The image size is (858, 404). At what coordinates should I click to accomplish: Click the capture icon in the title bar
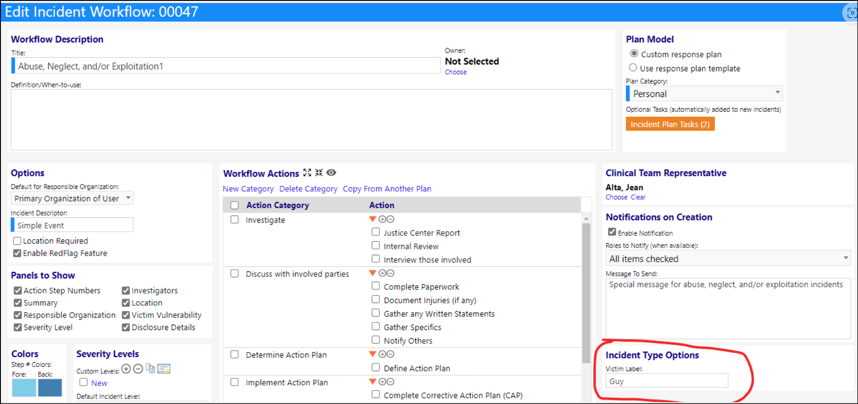tap(851, 13)
